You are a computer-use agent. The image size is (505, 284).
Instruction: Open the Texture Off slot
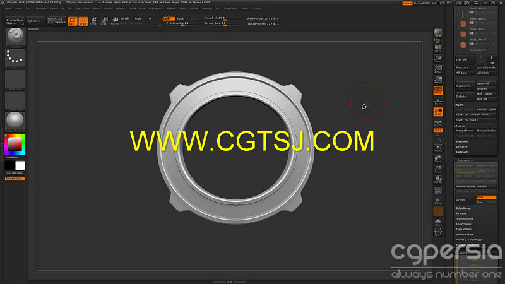pos(15,101)
